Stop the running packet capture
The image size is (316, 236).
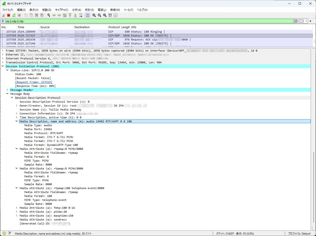pyautogui.click(x=9, y=15)
